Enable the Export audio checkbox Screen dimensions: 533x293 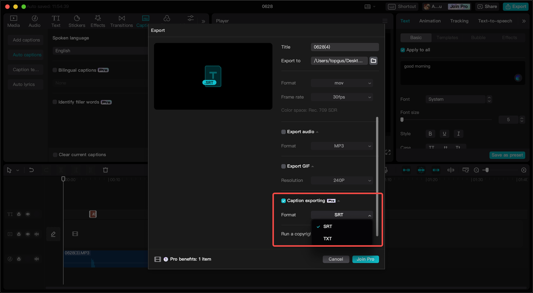284,132
